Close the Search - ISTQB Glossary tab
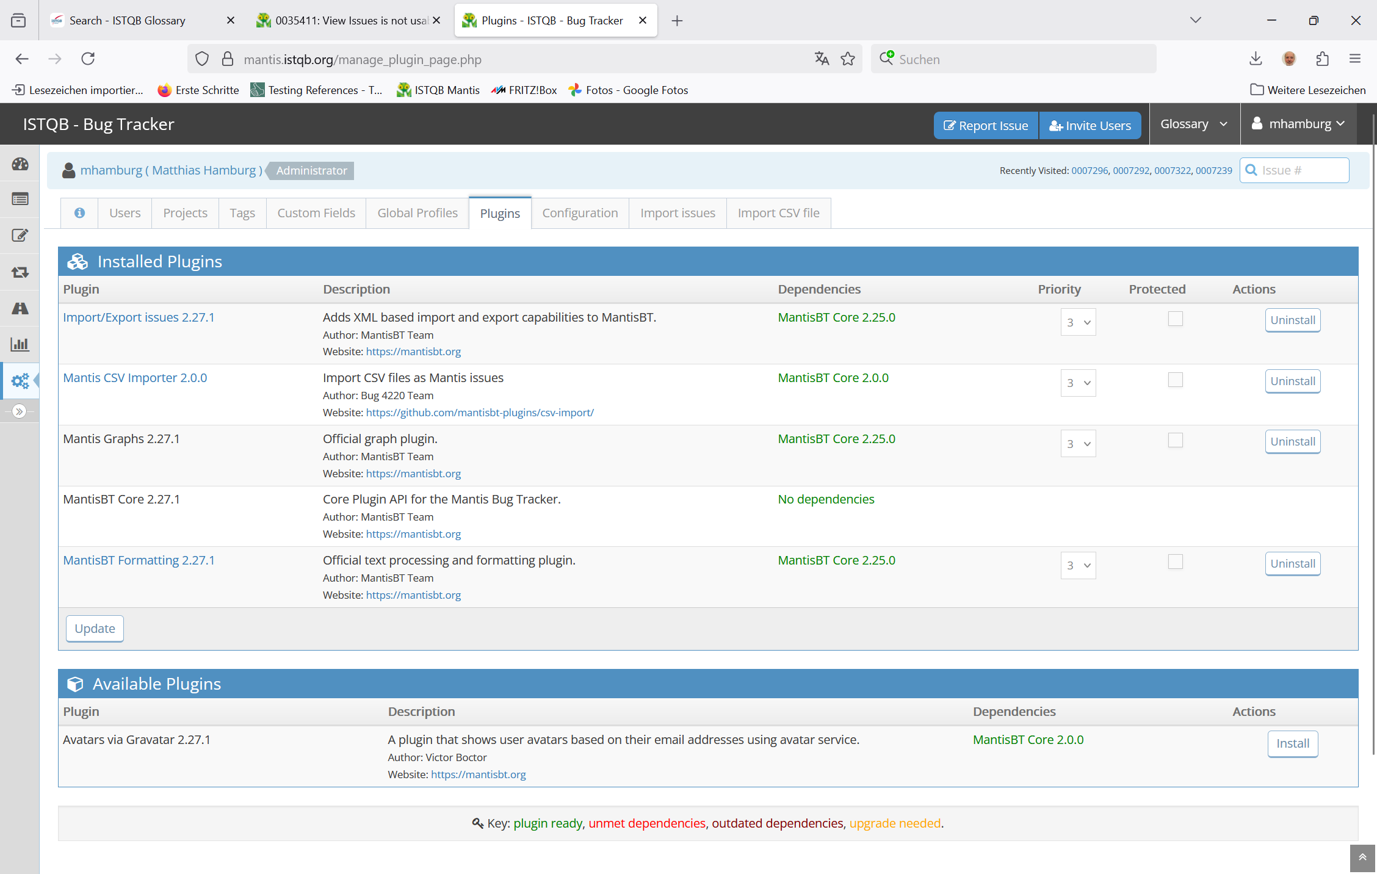 point(231,20)
